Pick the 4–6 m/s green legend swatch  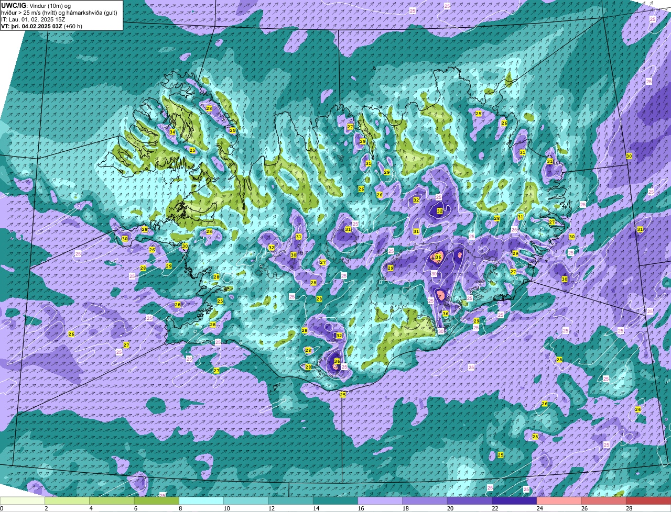coord(112,500)
